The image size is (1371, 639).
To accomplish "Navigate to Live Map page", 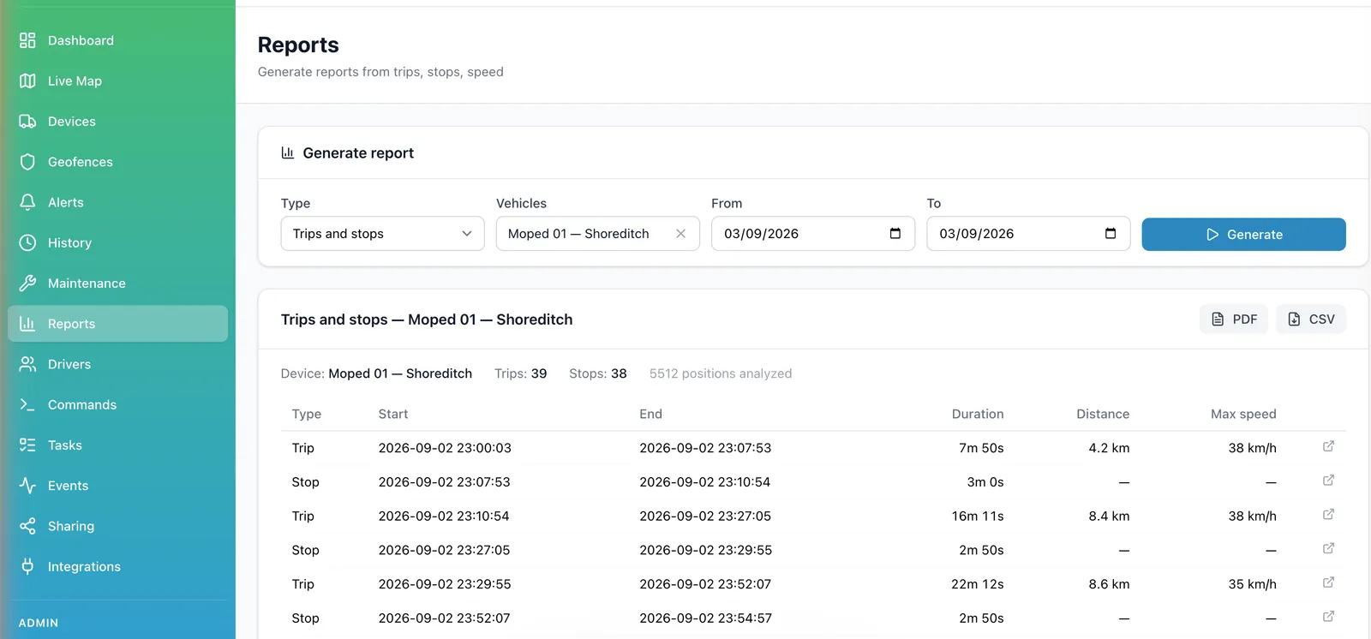I will [118, 81].
